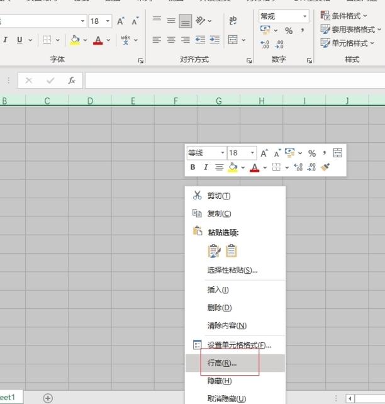
Task: Choose 复制(C) from context menu
Action: tap(235, 213)
